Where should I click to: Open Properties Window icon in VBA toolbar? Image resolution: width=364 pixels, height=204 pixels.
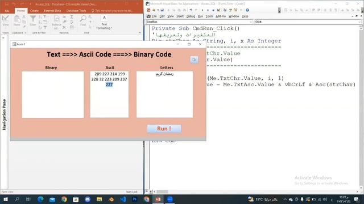tap(230, 10)
